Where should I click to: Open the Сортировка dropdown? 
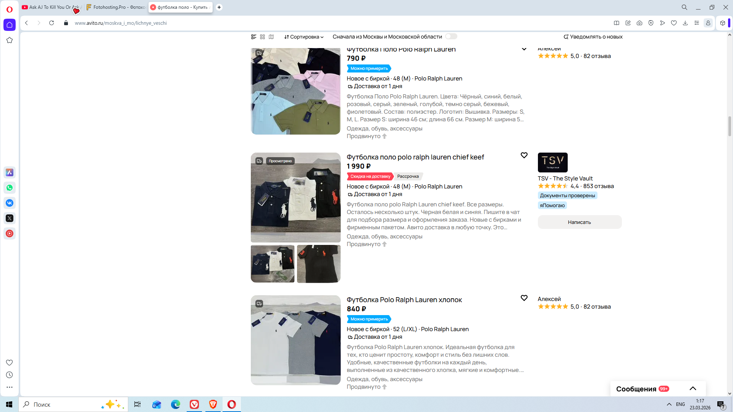304,37
